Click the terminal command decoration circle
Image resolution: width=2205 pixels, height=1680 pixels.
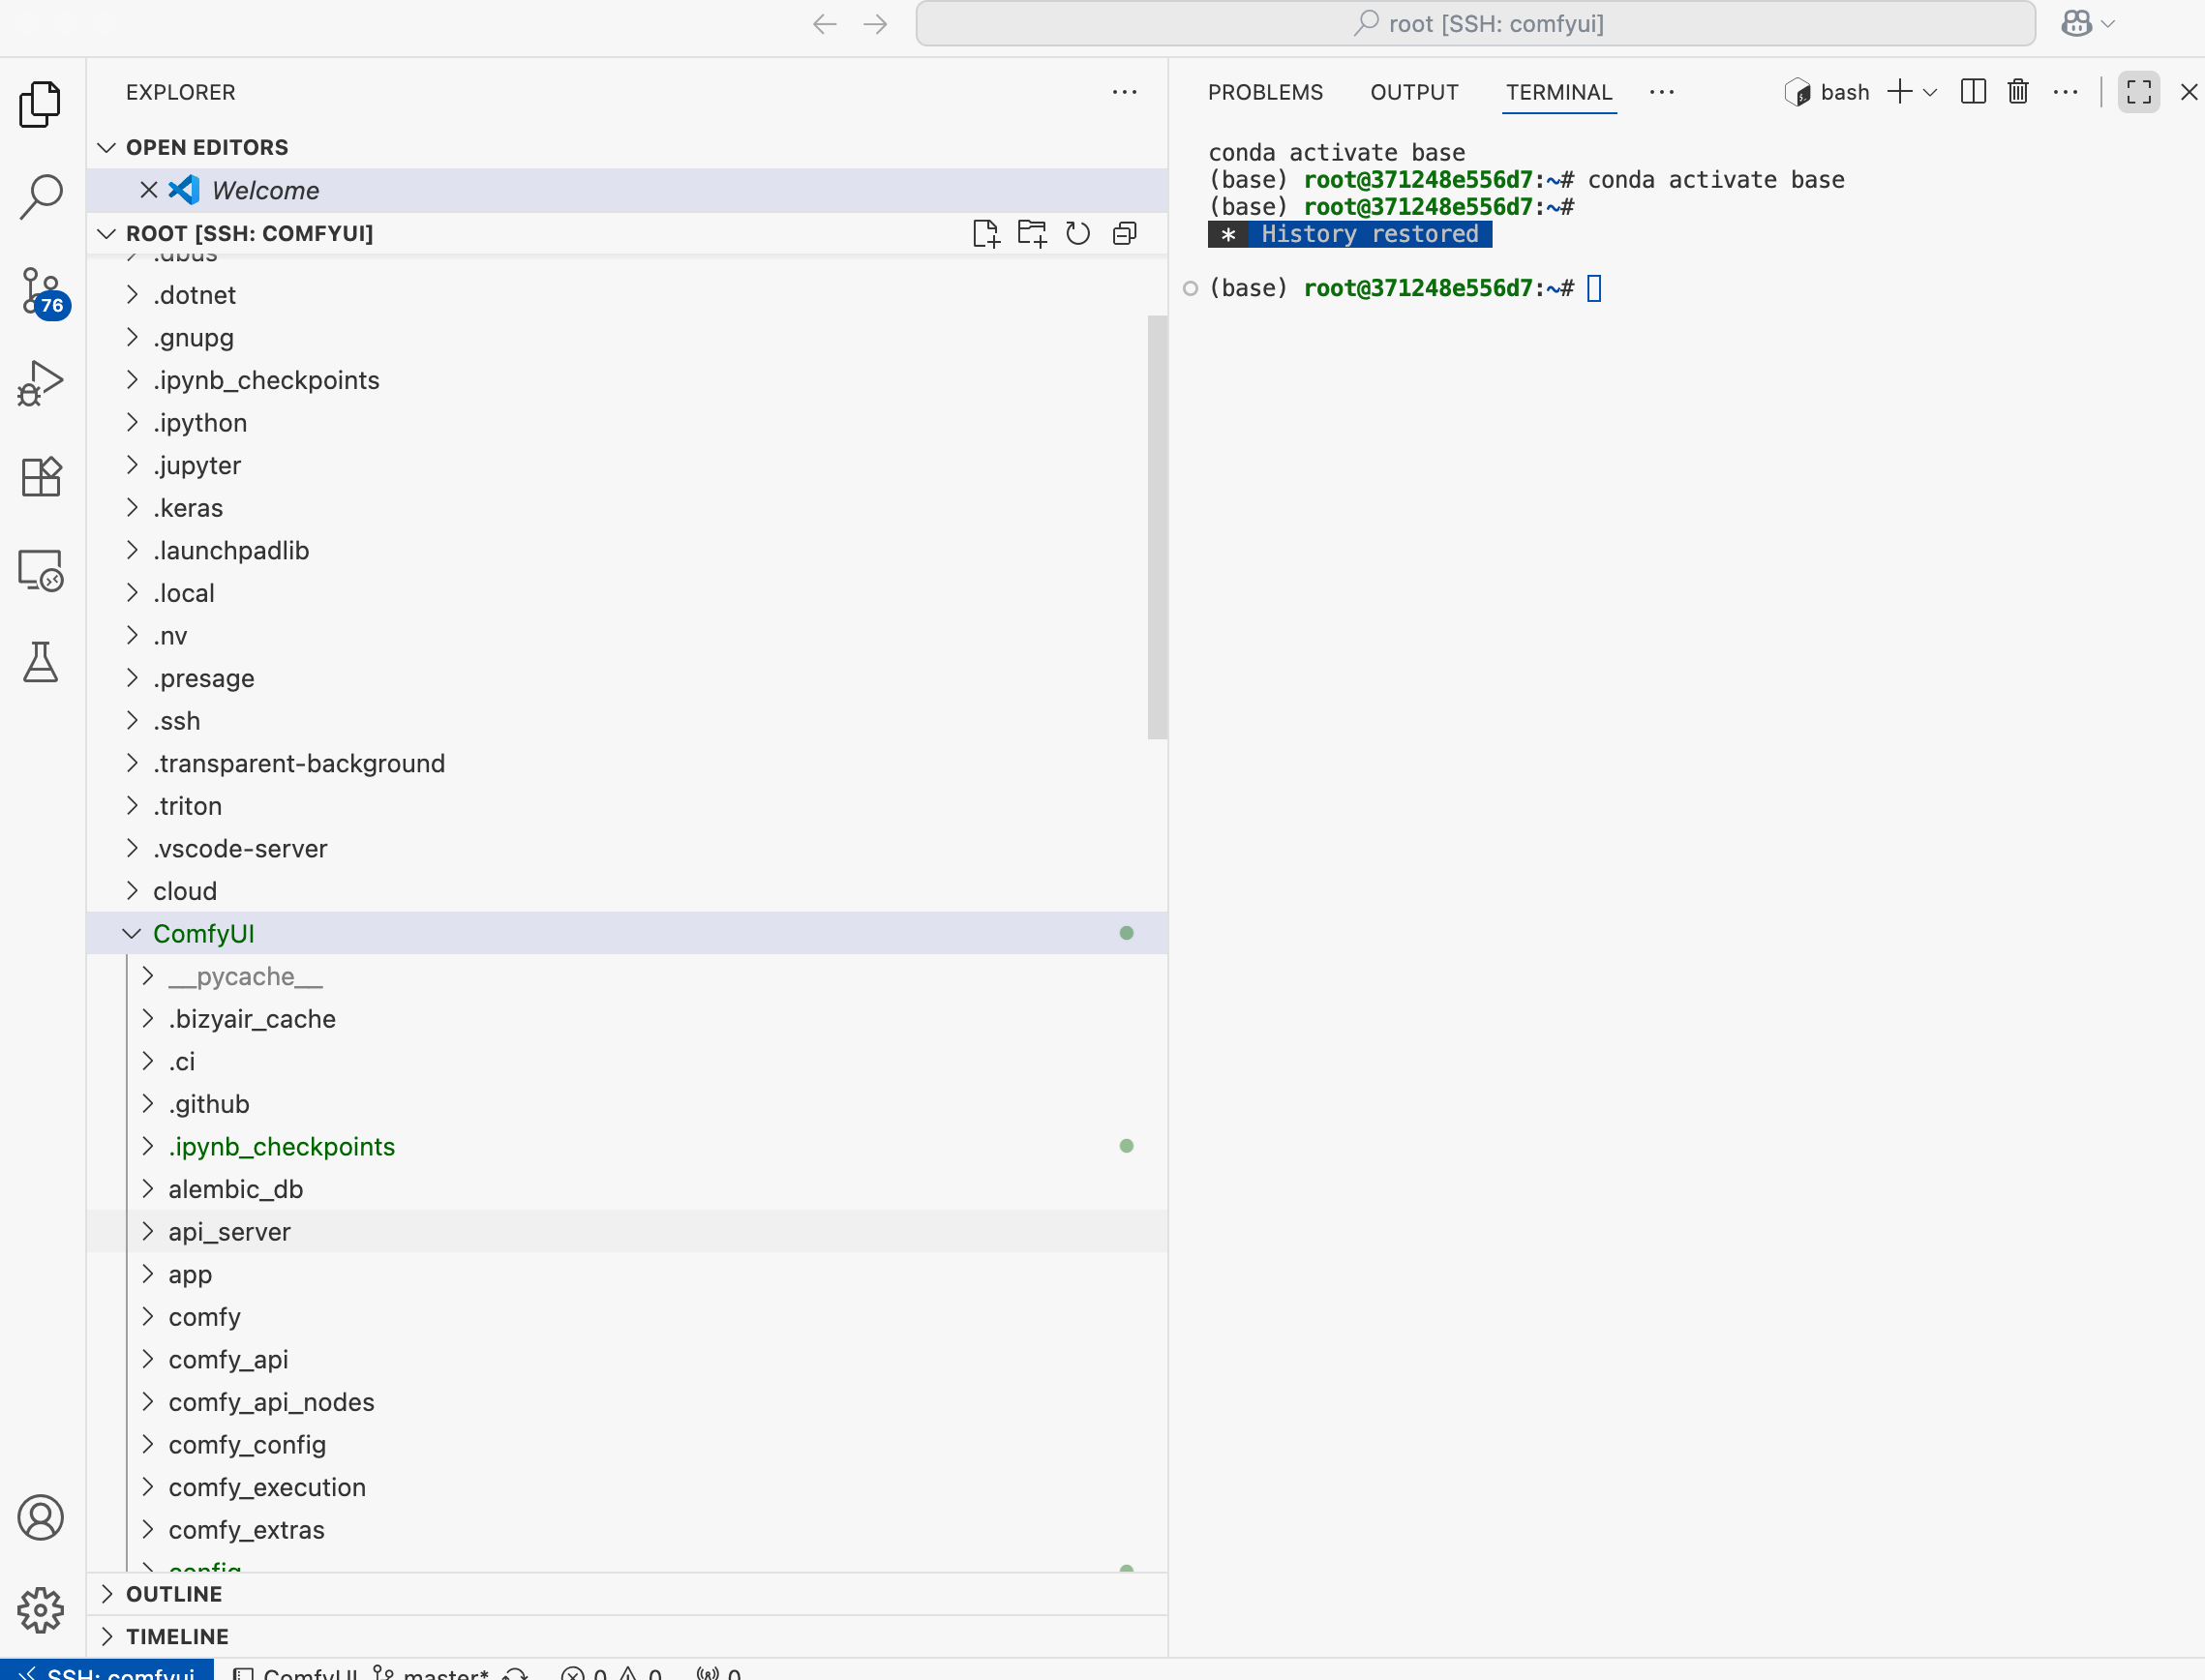coord(1190,289)
